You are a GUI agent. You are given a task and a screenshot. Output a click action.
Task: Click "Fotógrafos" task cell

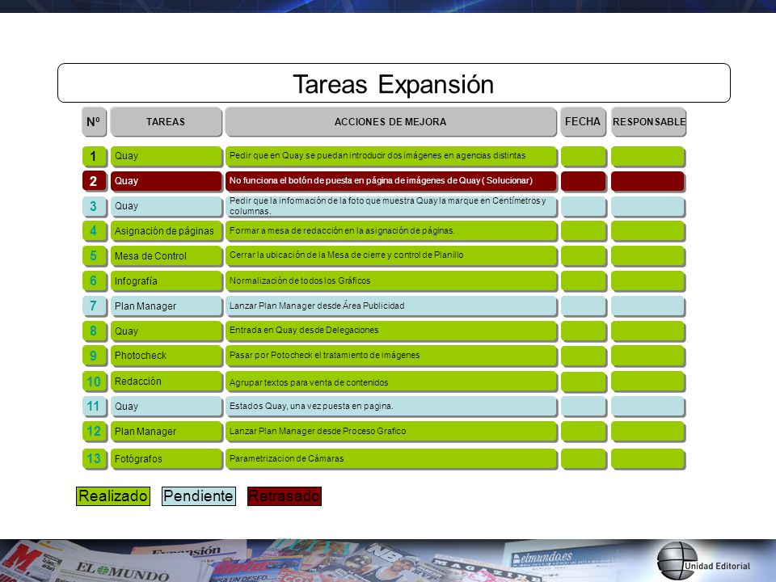tap(167, 459)
